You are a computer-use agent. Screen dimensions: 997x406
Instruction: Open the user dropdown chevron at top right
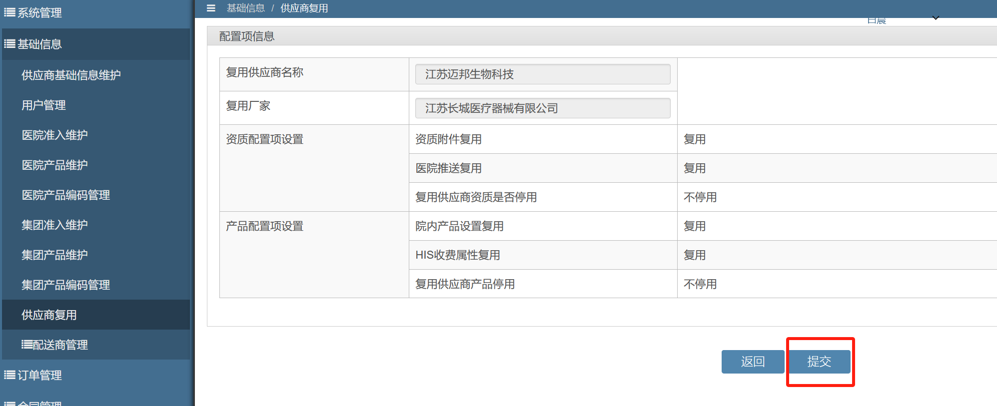[x=936, y=18]
